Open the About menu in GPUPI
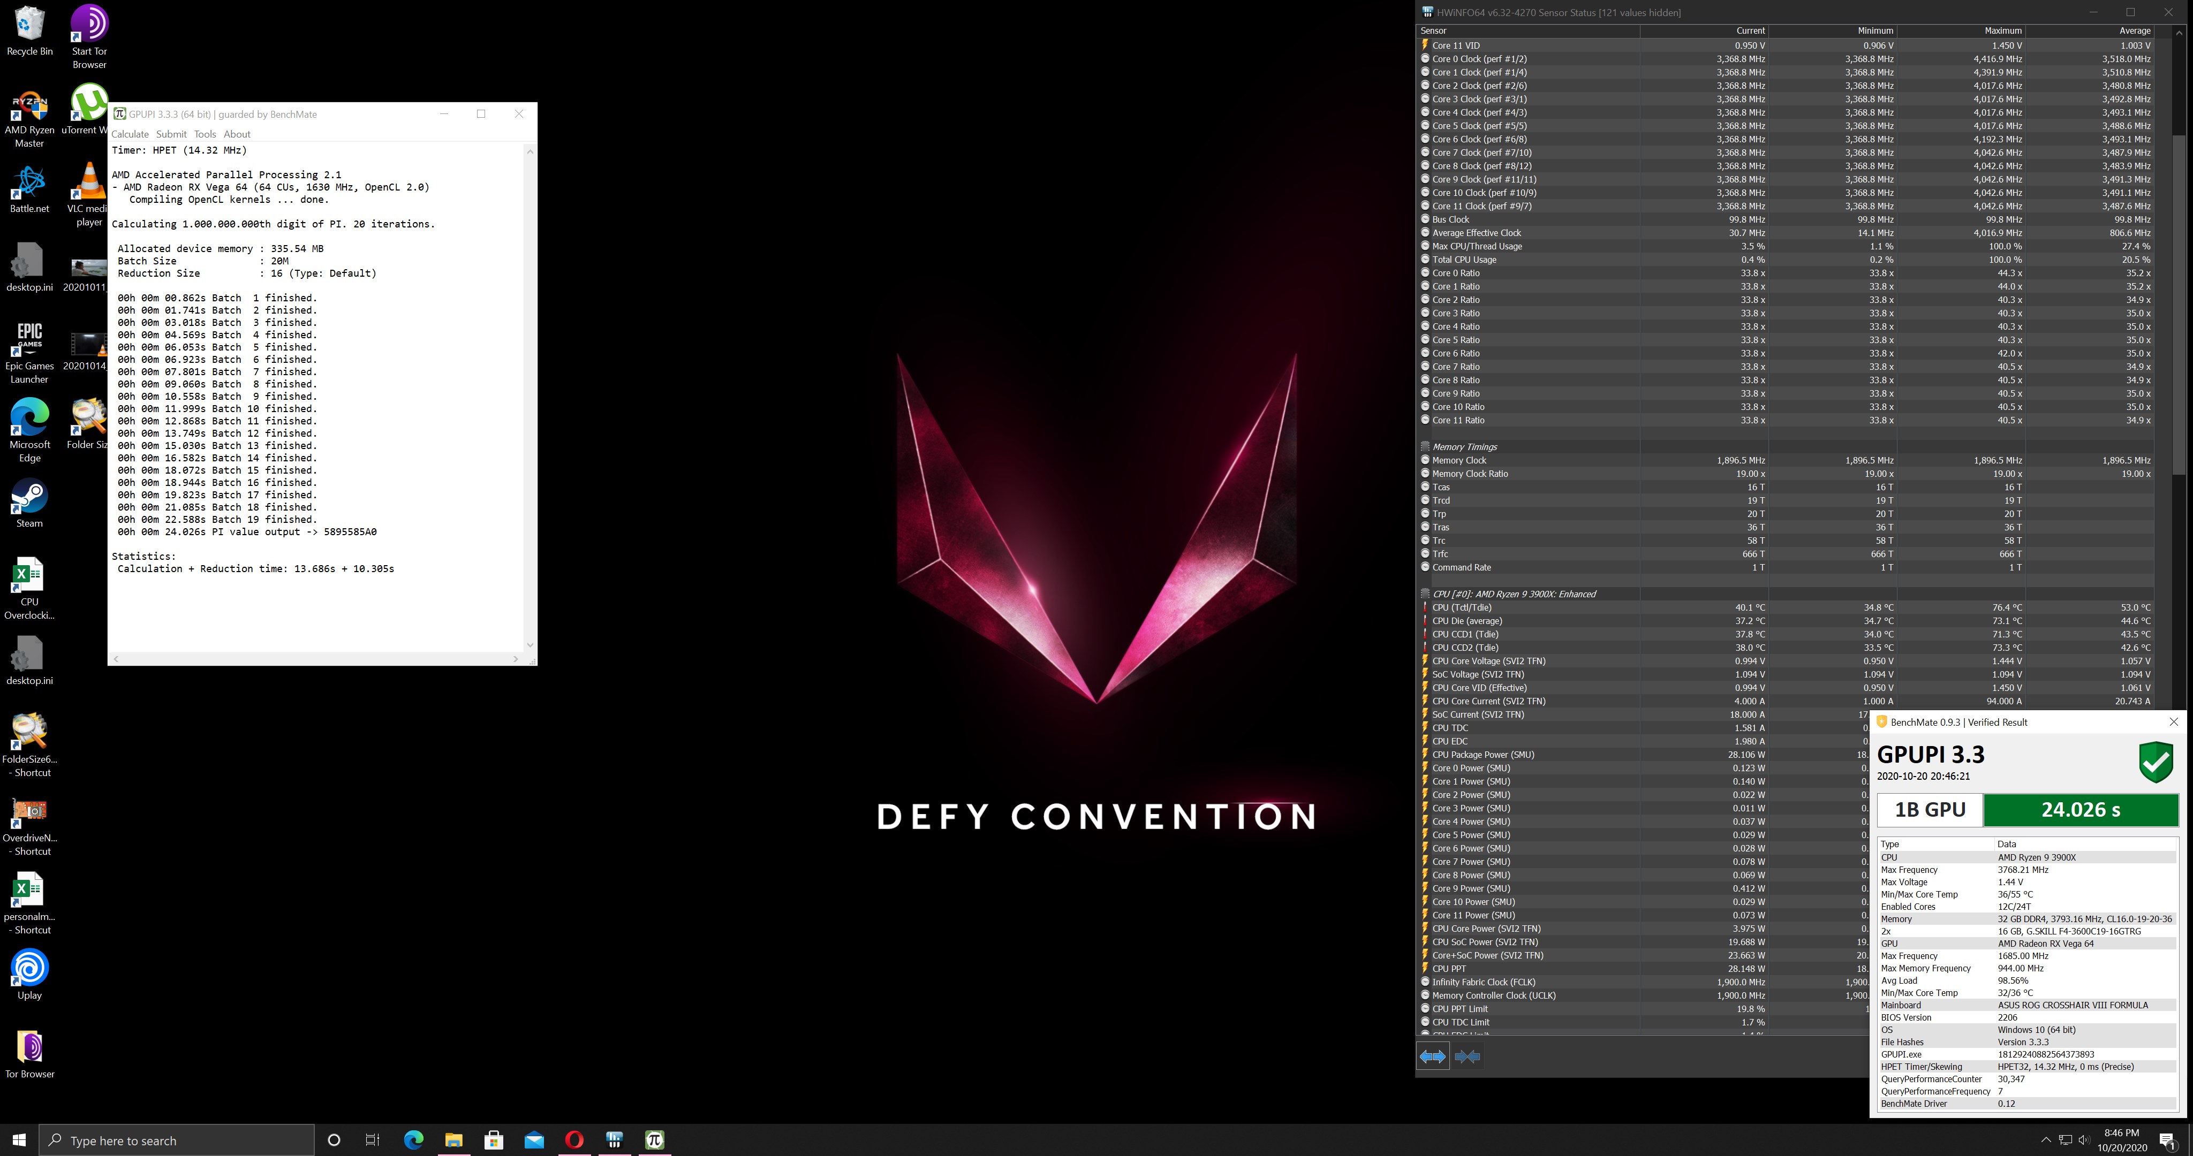 237,134
